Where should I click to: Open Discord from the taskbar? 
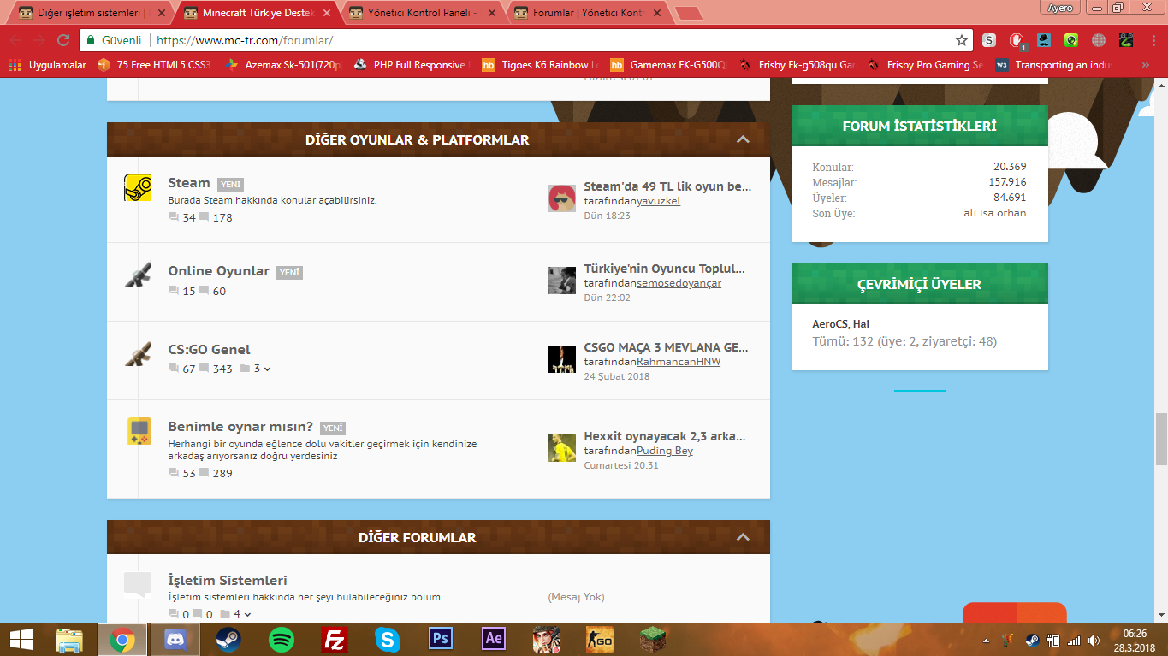tap(175, 639)
